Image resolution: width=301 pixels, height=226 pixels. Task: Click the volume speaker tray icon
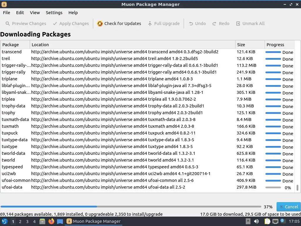256,221
